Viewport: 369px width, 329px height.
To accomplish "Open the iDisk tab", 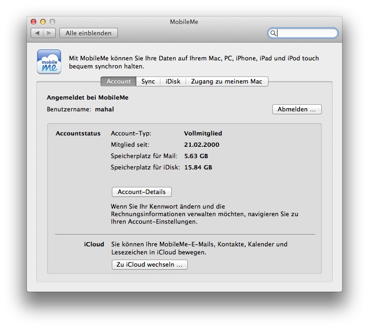I will tap(173, 82).
